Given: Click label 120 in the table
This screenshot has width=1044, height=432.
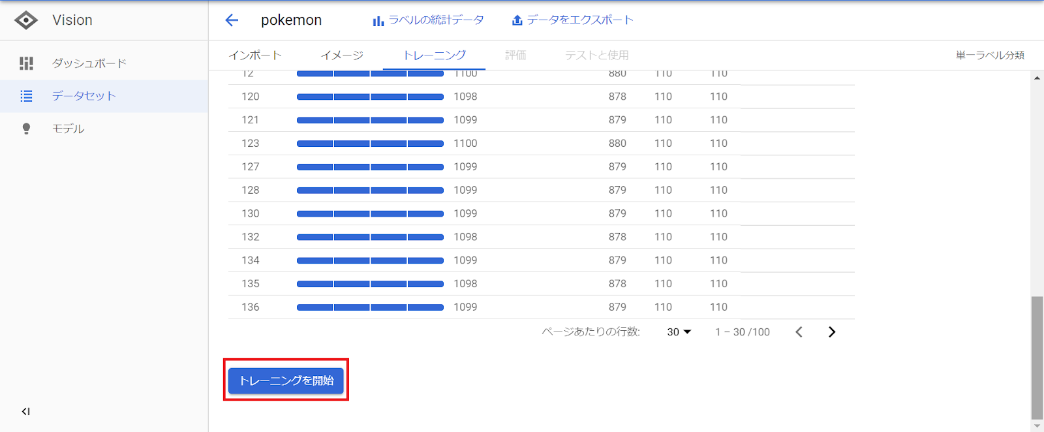Looking at the screenshot, I should coord(251,97).
